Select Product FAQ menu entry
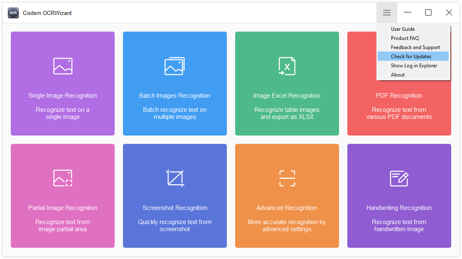The image size is (462, 259). (x=405, y=38)
